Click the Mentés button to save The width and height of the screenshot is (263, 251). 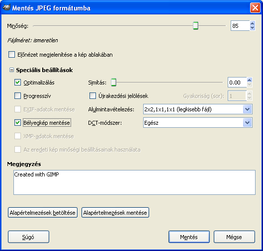[x=189, y=237]
